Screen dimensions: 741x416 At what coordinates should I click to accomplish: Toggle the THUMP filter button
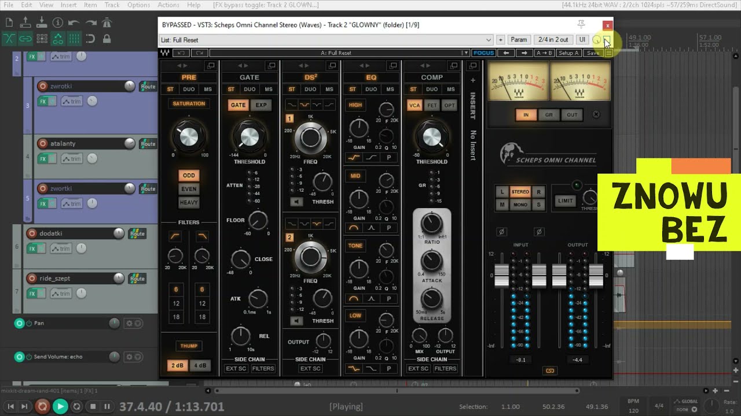point(189,346)
